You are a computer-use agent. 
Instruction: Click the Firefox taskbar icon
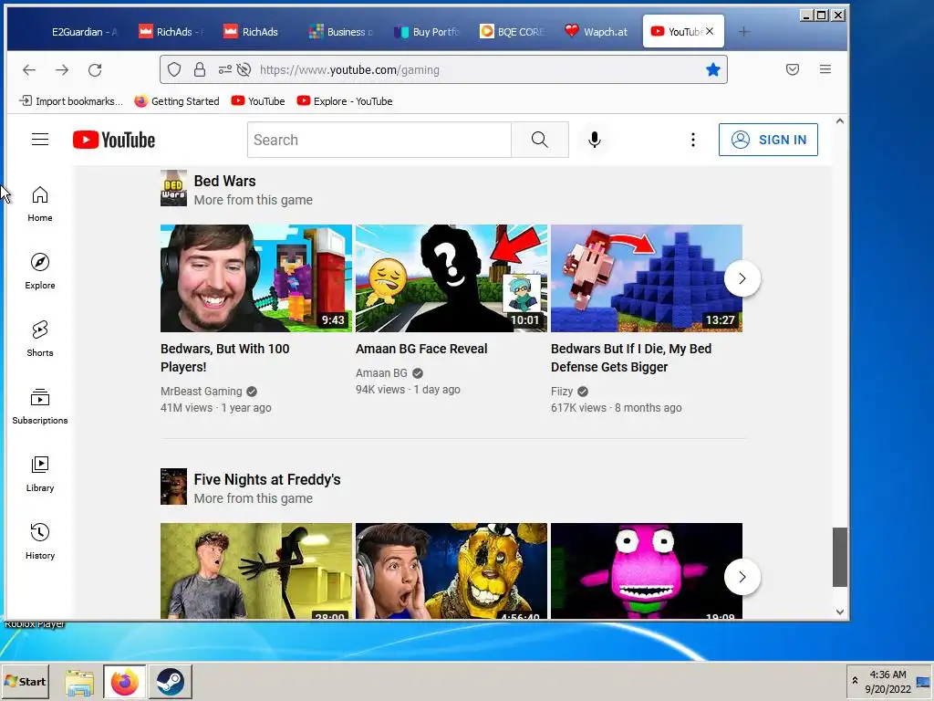click(124, 681)
